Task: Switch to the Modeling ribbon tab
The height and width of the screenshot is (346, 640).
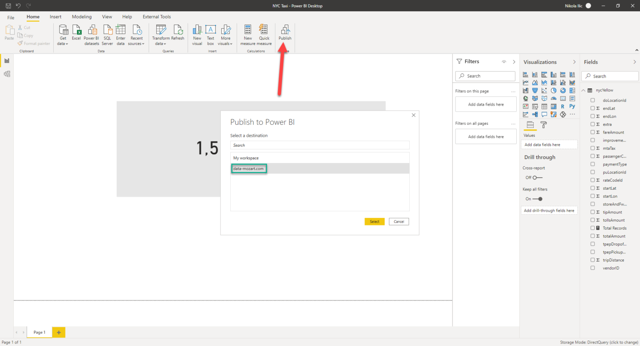Action: click(x=81, y=17)
